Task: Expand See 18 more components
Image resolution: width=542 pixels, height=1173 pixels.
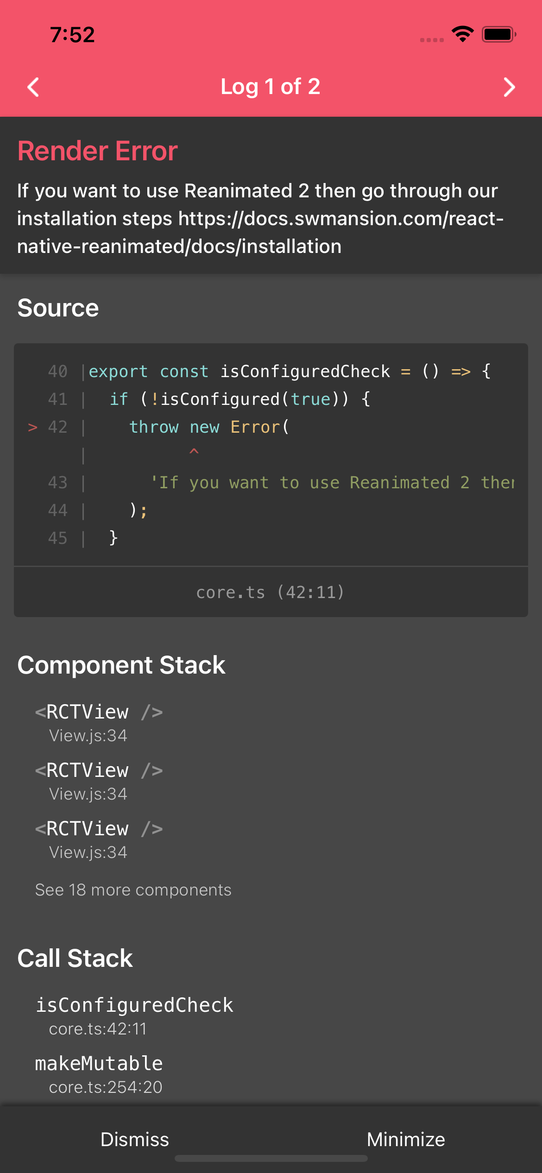Action: pos(133,890)
